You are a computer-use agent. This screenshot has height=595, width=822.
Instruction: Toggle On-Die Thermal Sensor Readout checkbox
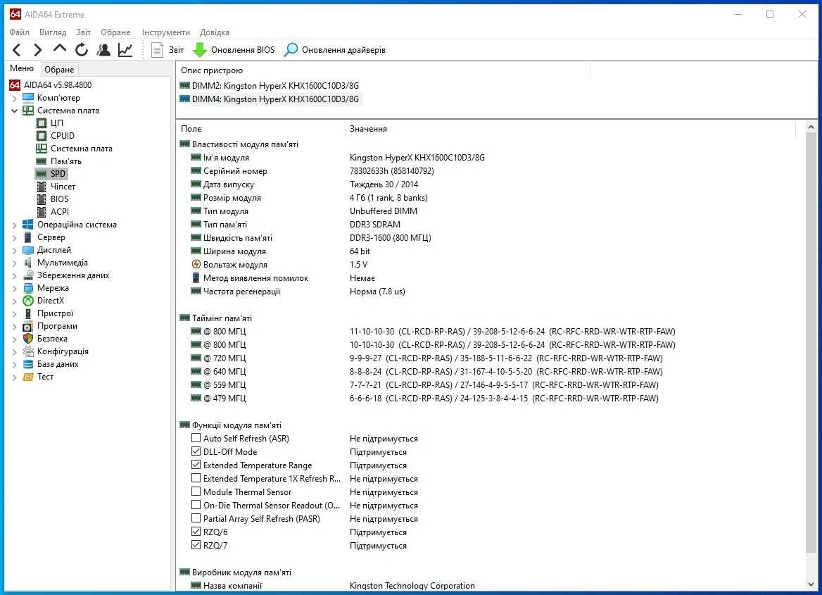tap(196, 505)
